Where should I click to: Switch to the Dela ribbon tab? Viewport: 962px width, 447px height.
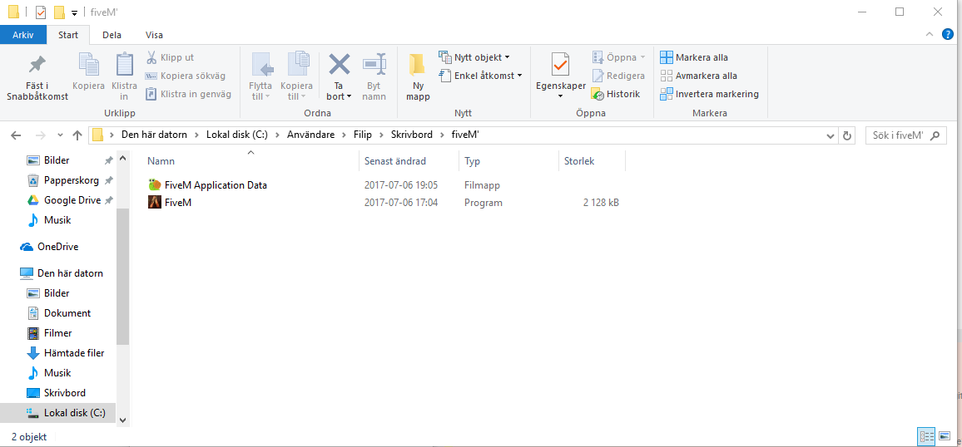click(x=112, y=35)
